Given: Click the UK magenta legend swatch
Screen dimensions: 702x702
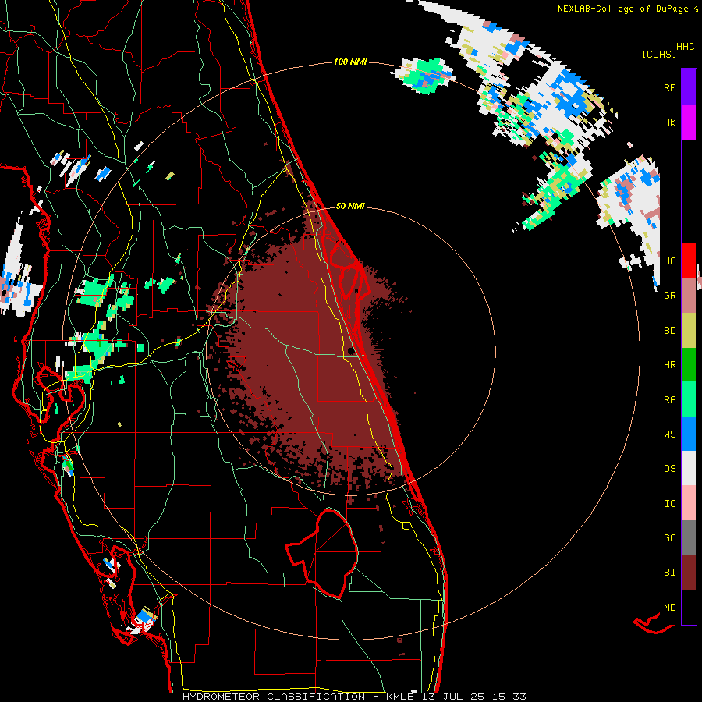Looking at the screenshot, I should pyautogui.click(x=689, y=122).
